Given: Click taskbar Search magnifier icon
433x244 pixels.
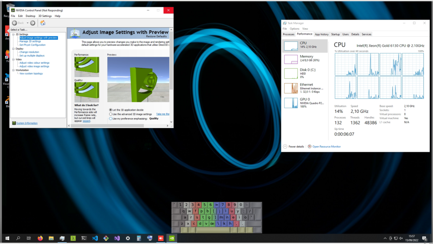Looking at the screenshot, I should [18, 238].
